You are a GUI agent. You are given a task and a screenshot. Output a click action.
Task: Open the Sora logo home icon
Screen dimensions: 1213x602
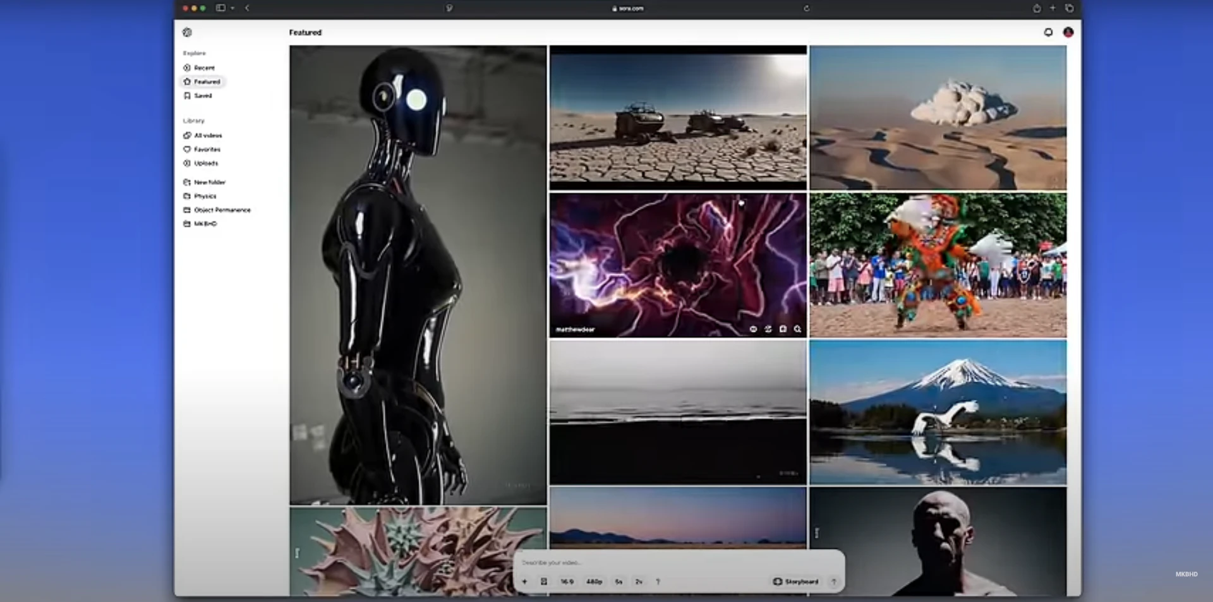tap(187, 32)
